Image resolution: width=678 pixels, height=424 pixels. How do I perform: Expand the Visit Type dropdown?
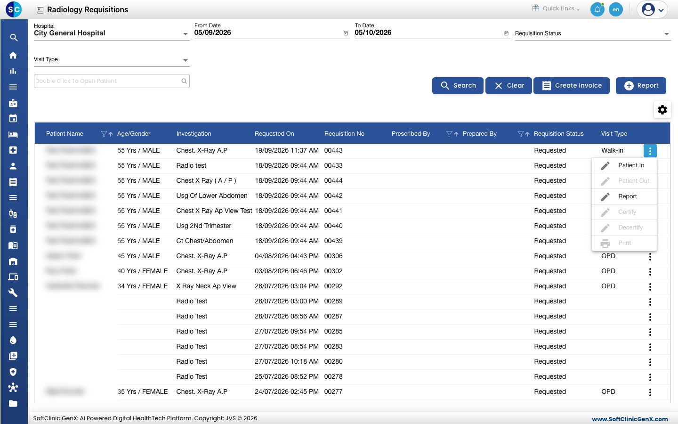click(x=186, y=60)
